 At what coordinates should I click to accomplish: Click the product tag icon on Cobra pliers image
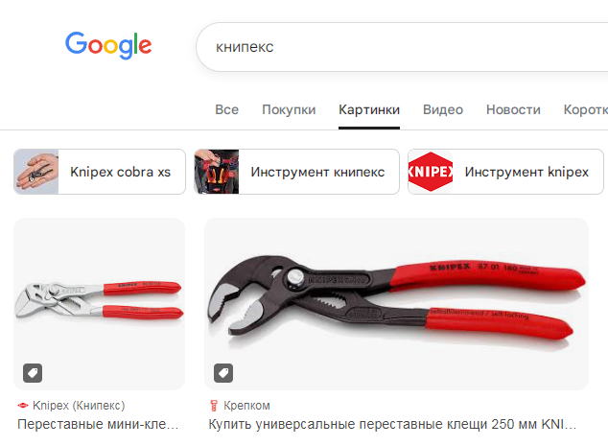(223, 373)
